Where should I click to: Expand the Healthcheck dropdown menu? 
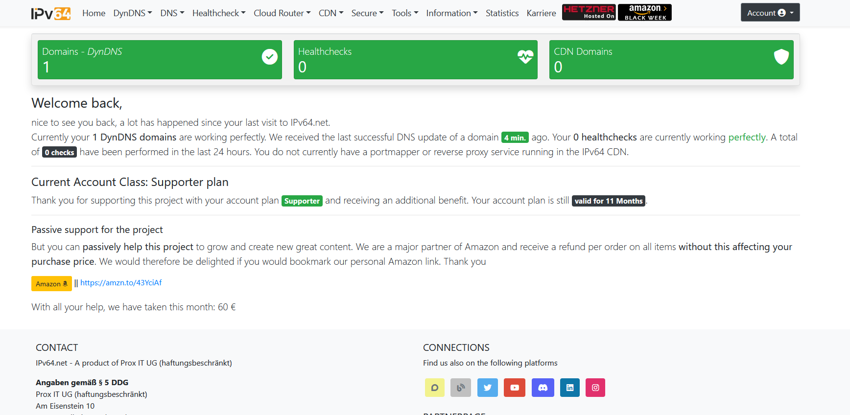tap(219, 13)
